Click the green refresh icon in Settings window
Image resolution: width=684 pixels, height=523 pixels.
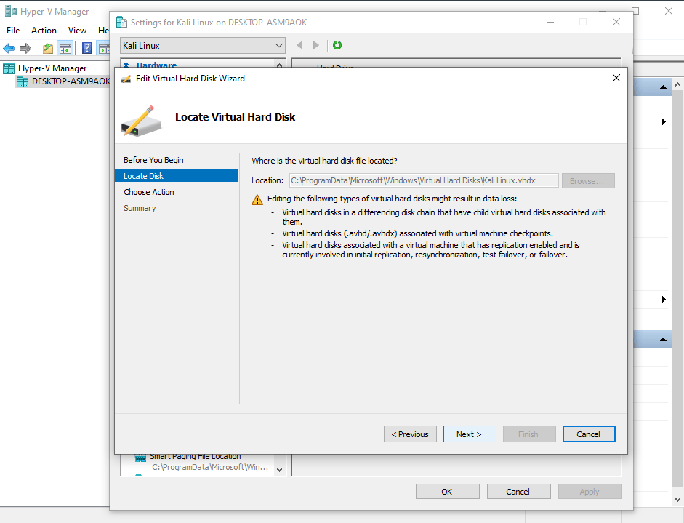tap(337, 45)
